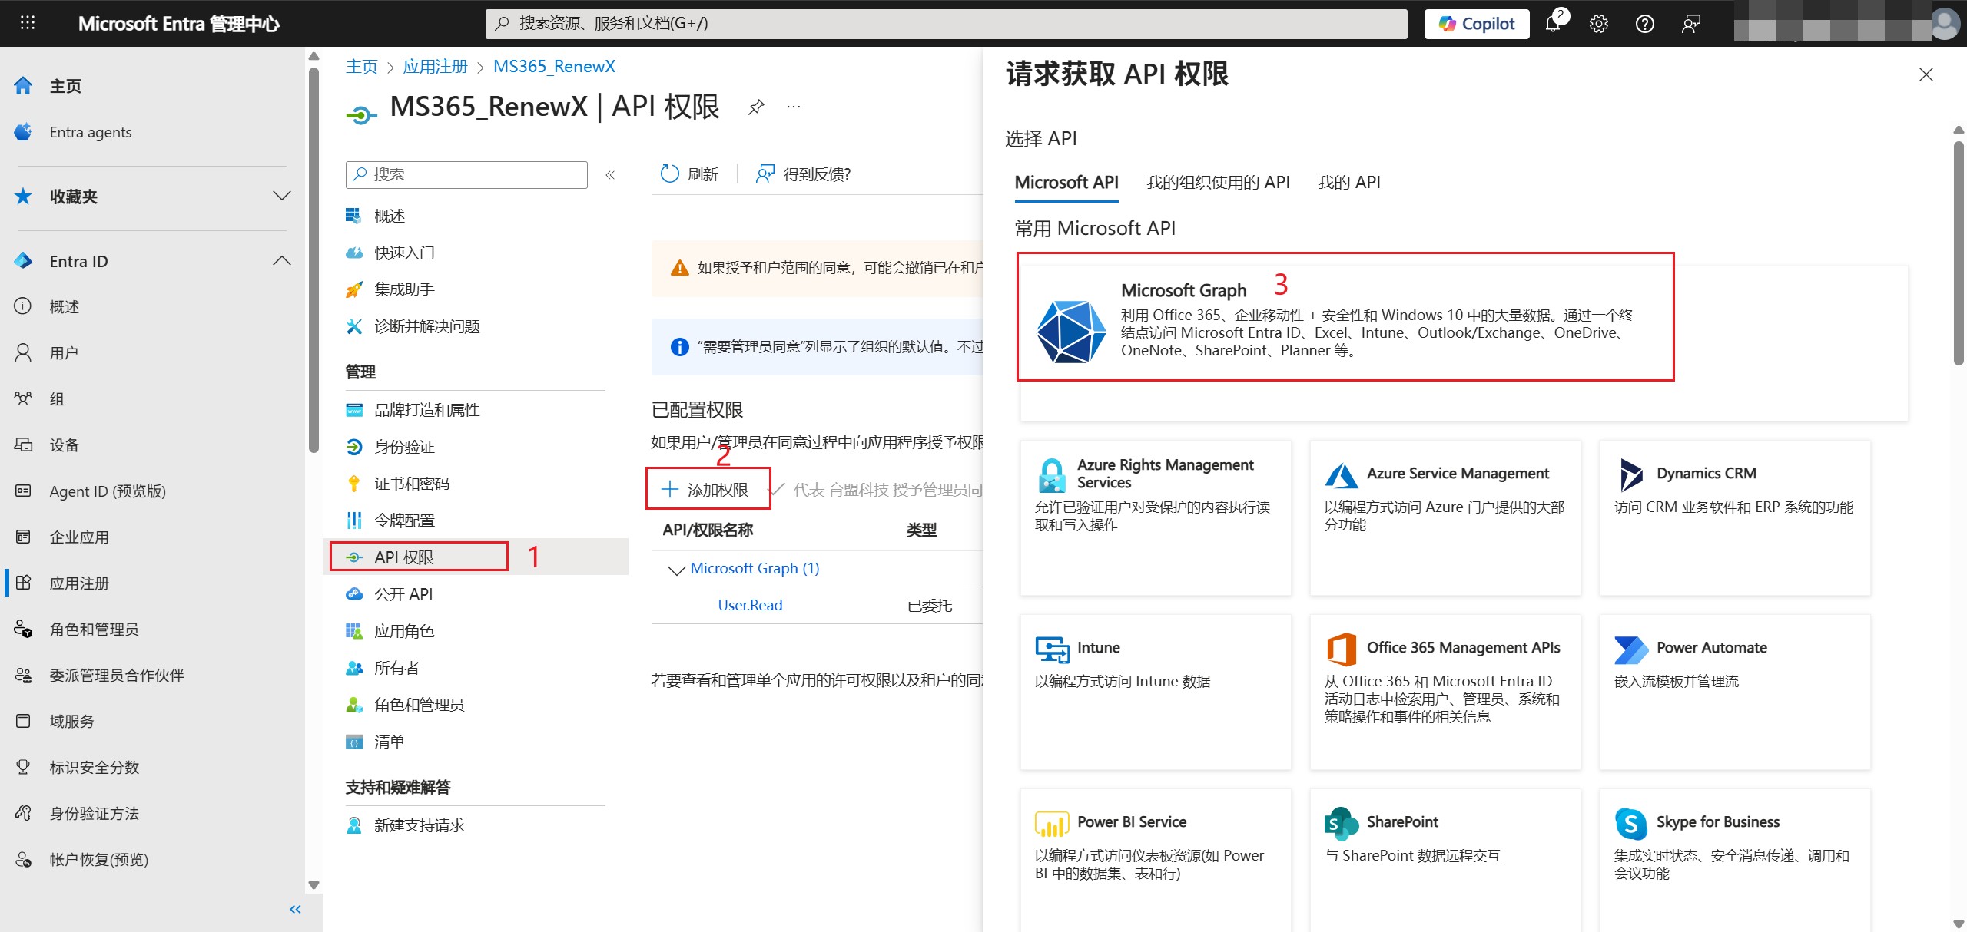Open the help question mark icon

tap(1645, 24)
